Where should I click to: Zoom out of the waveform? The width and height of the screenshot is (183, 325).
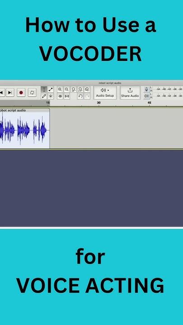click(x=66, y=89)
